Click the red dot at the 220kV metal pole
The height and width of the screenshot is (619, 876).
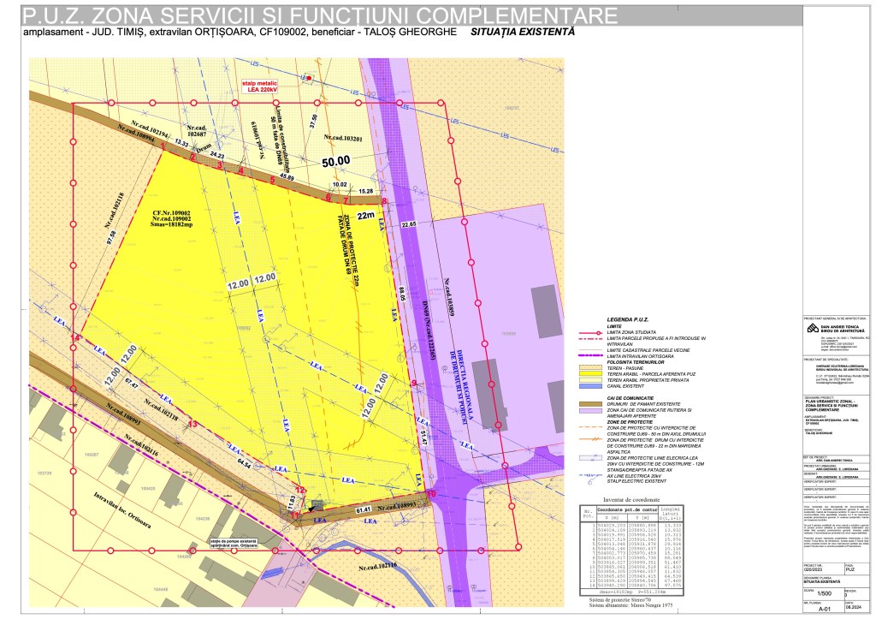pos(308,78)
